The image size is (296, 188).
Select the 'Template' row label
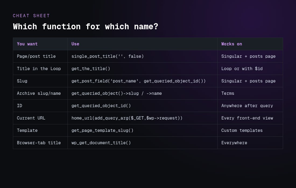click(x=40, y=130)
